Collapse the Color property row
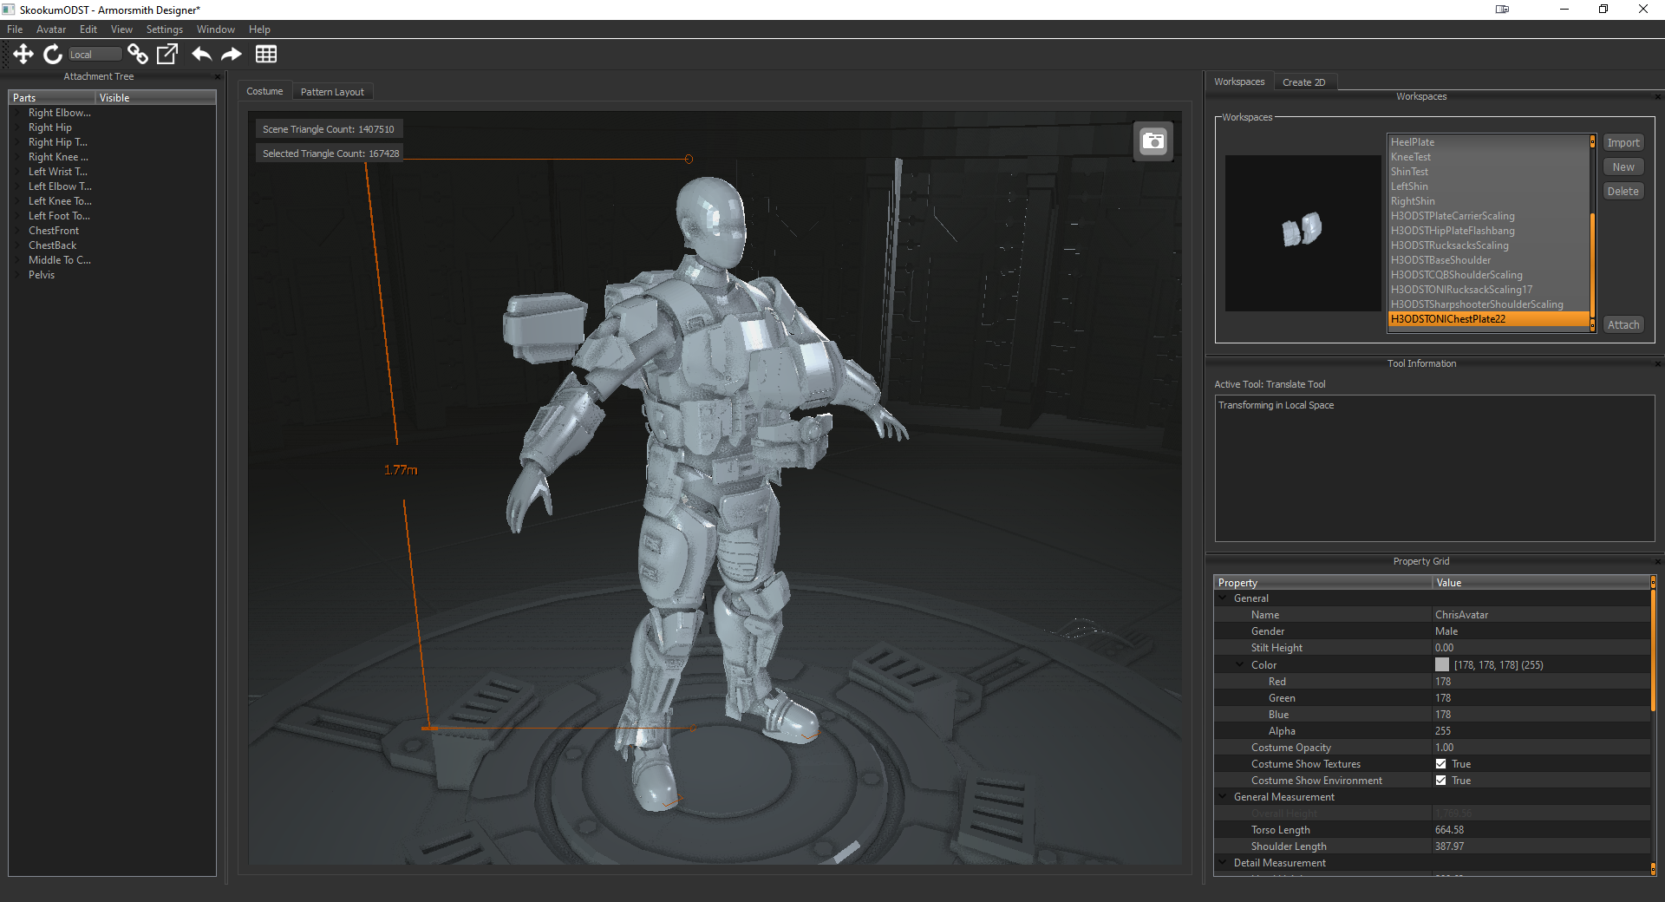Viewport: 1665px width, 902px height. 1240,665
